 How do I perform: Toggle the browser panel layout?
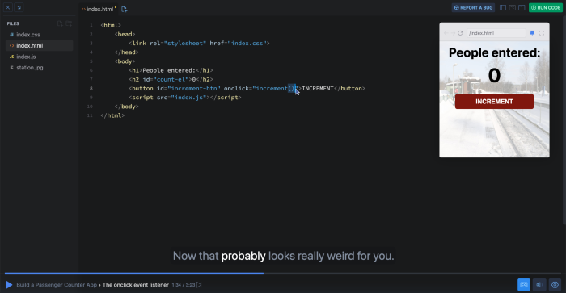[522, 7]
